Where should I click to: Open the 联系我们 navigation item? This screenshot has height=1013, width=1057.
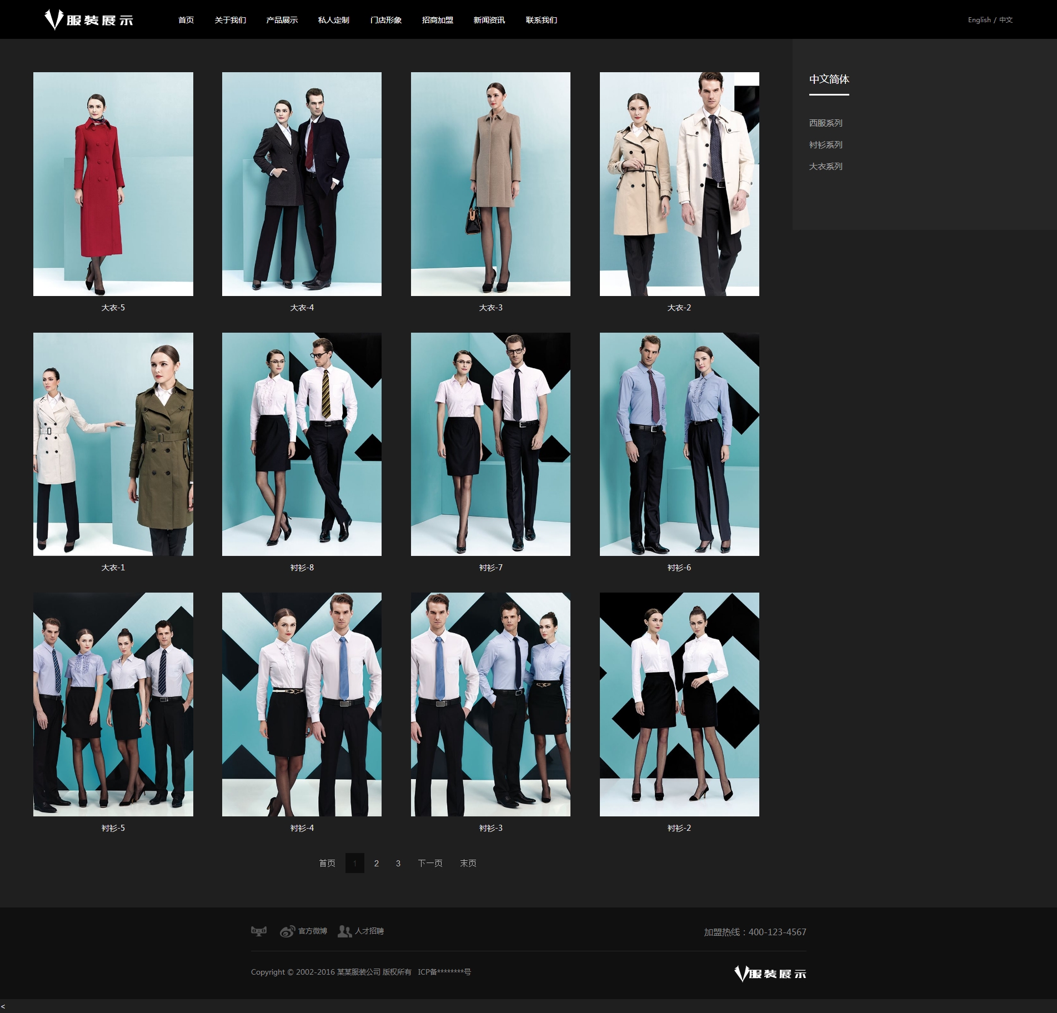[541, 20]
